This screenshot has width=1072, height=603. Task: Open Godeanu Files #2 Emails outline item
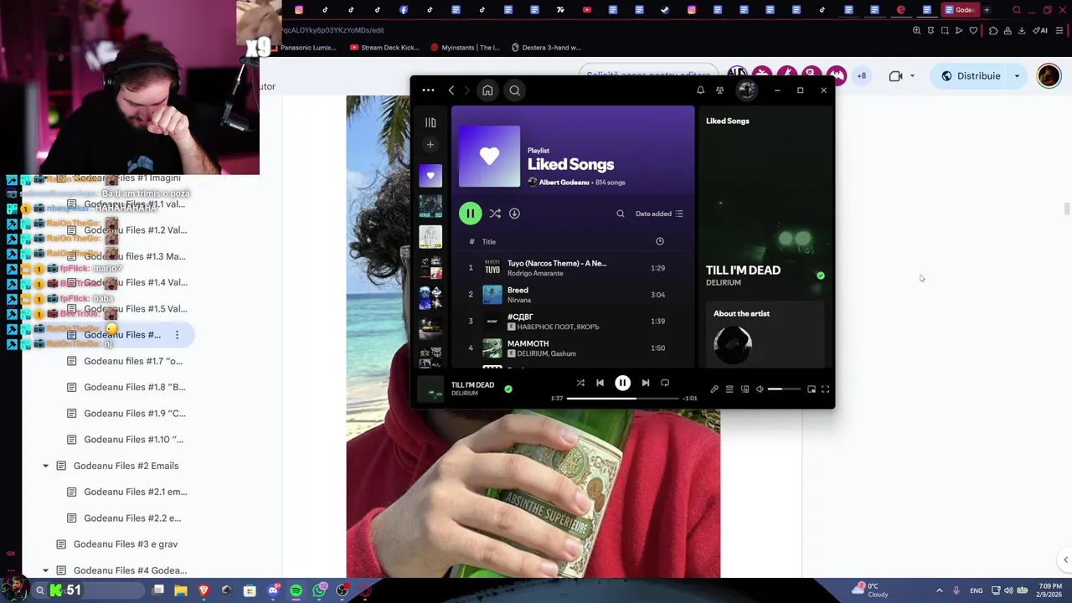(126, 466)
